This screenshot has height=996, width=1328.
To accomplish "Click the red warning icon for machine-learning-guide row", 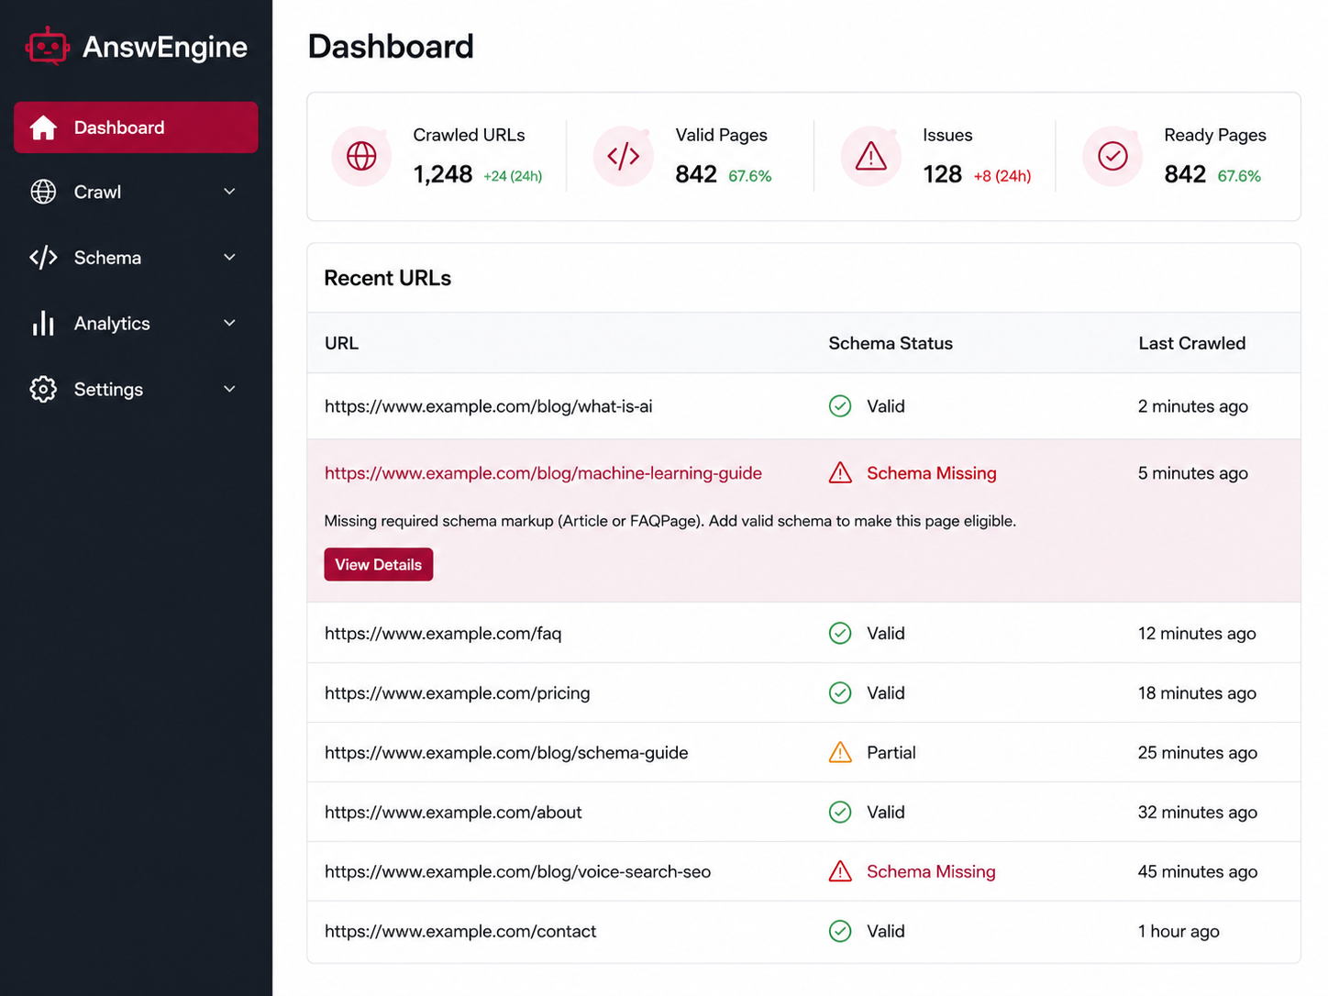I will point(840,472).
